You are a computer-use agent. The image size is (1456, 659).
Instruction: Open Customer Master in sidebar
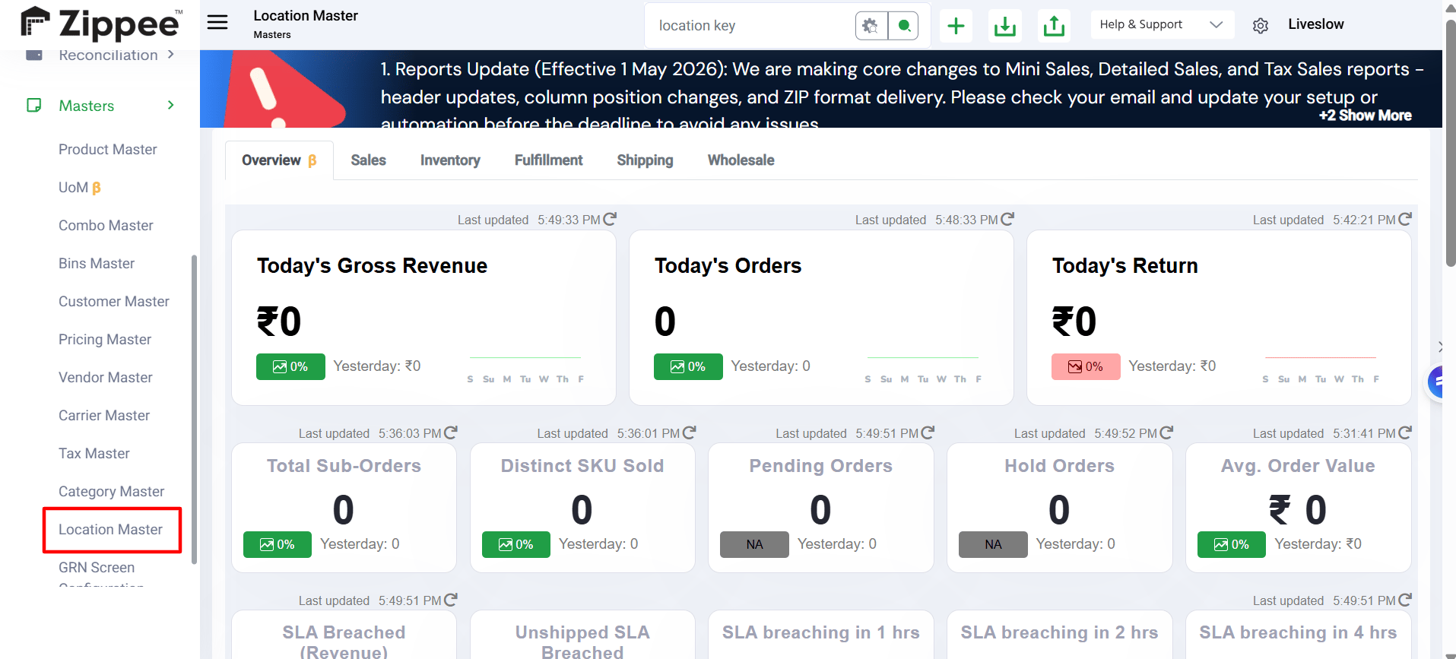[x=114, y=302]
